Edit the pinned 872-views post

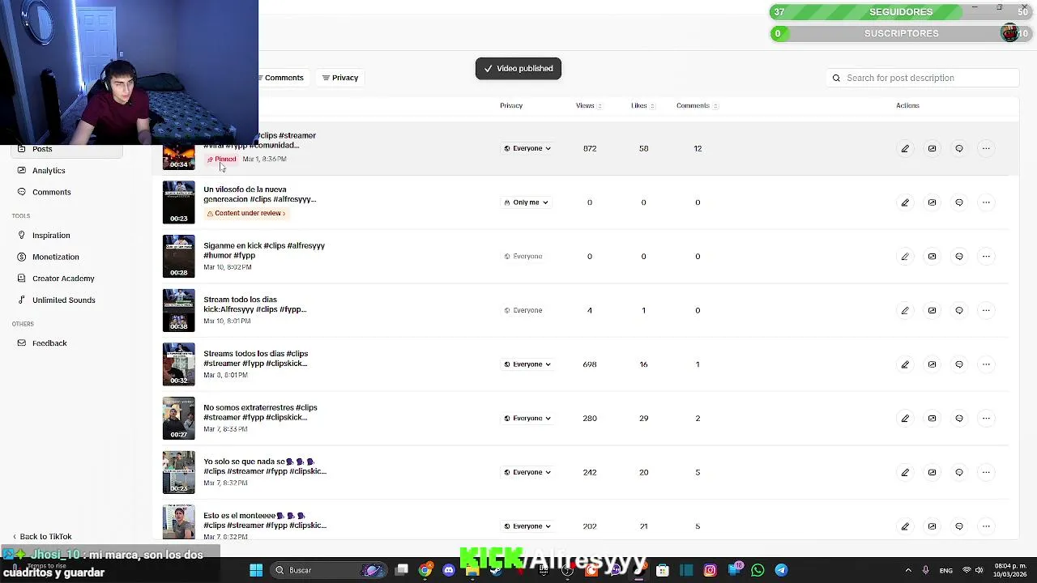[x=905, y=149]
